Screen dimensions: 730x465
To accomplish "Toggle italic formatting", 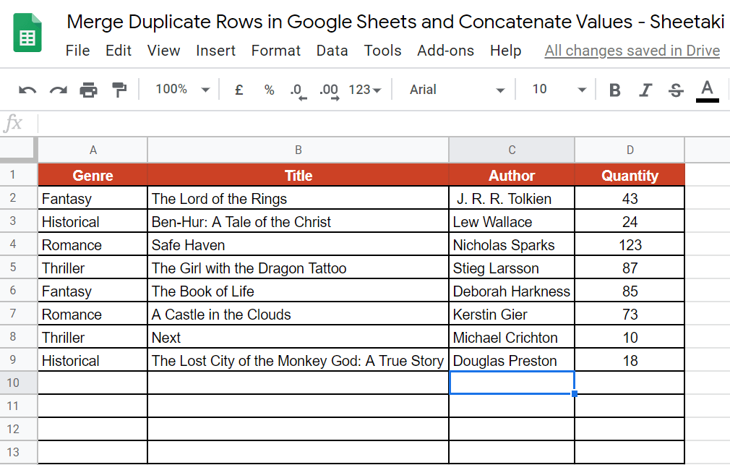I will pyautogui.click(x=645, y=90).
